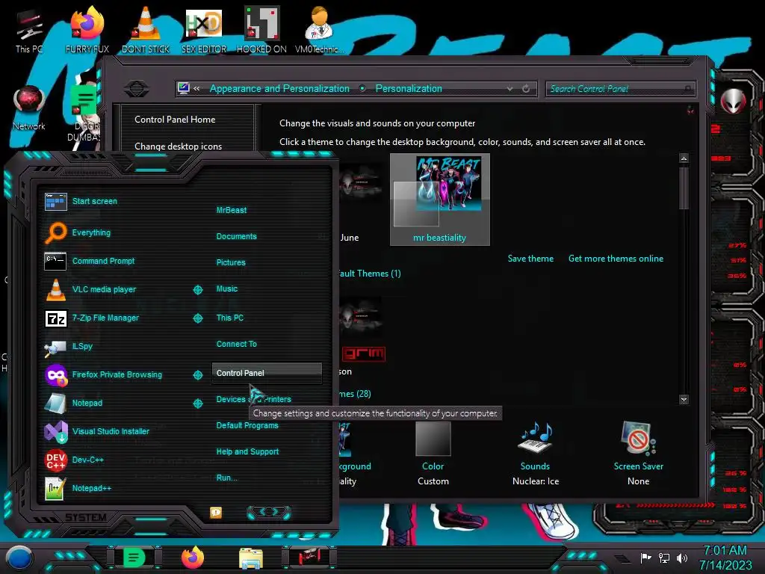Open the FURRY FUX Firefox desktop shortcut

coord(87,31)
